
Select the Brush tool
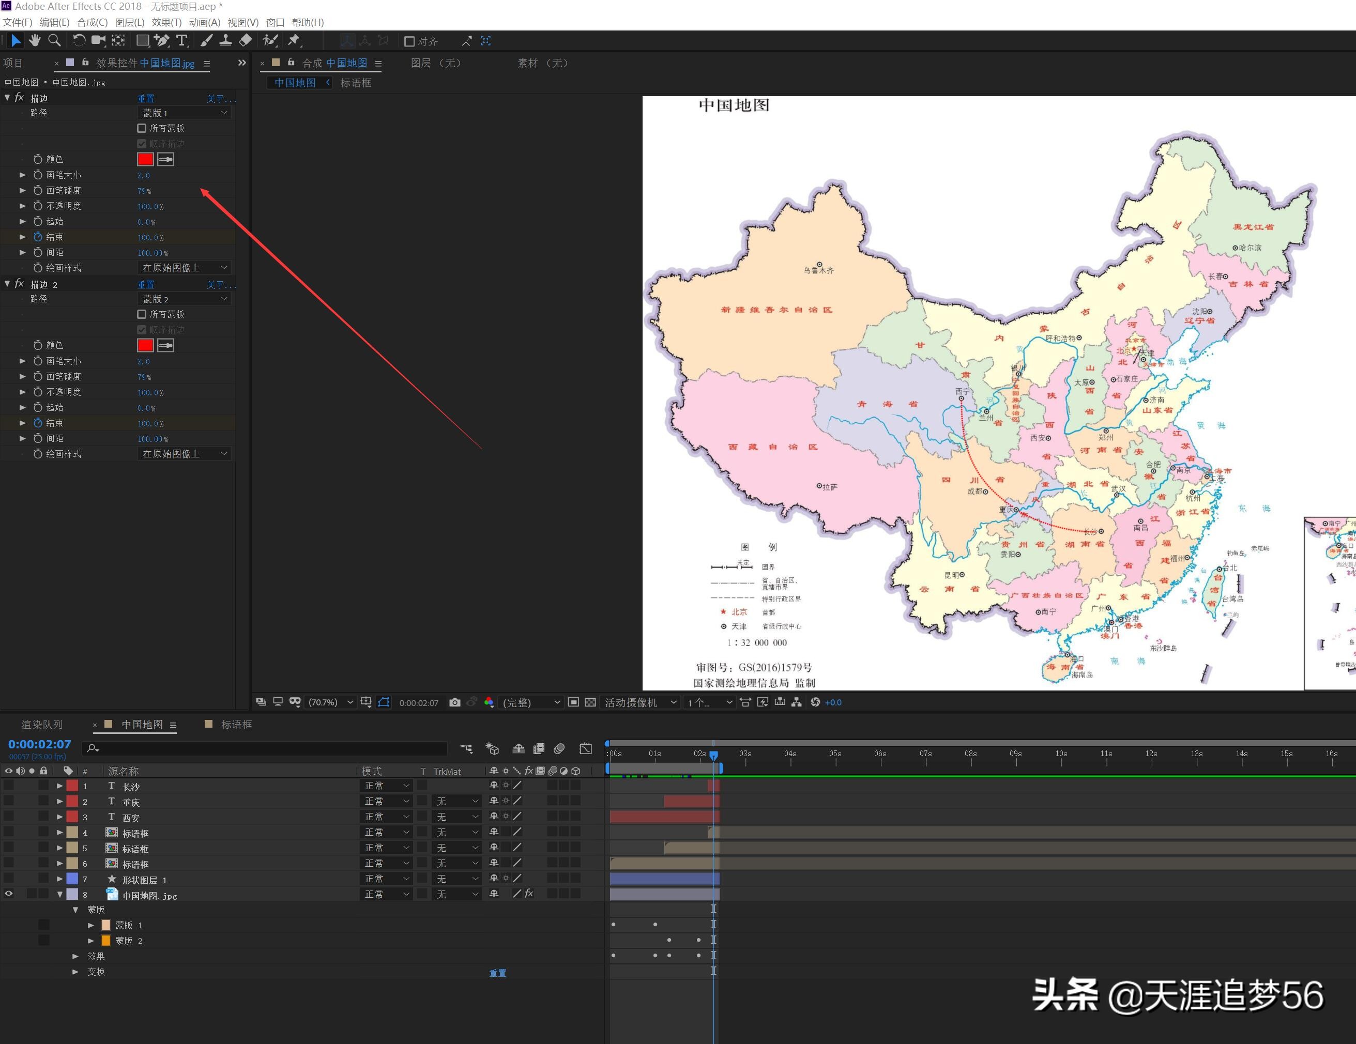tap(206, 40)
